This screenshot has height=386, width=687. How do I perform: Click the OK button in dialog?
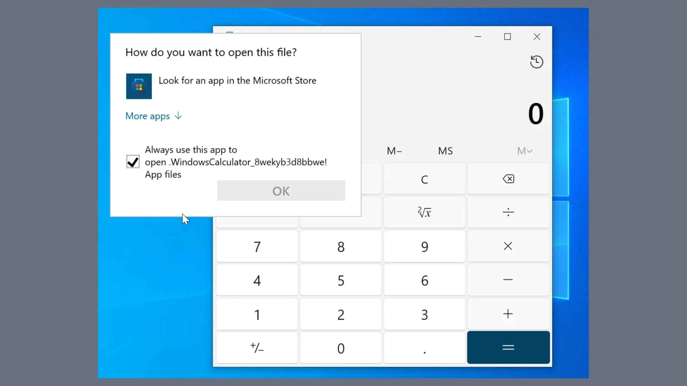click(x=281, y=191)
